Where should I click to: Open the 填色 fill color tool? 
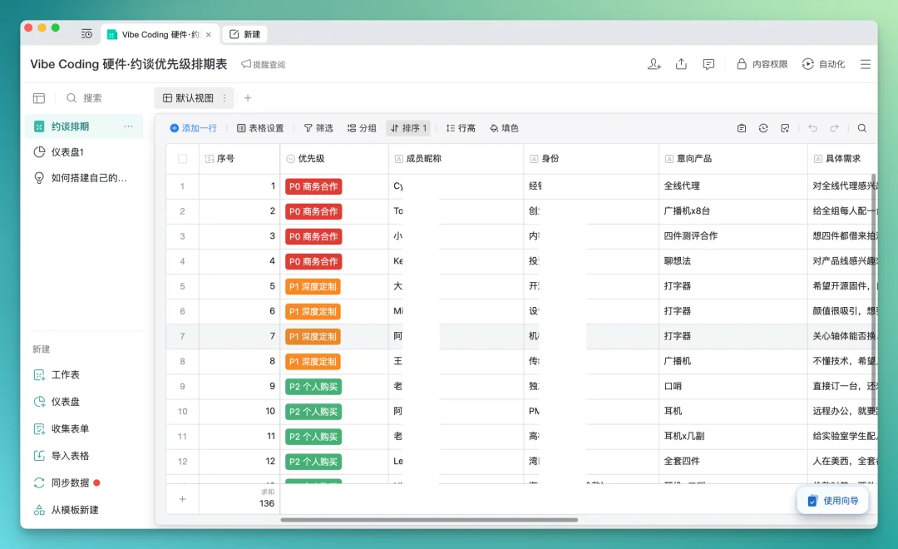[505, 128]
